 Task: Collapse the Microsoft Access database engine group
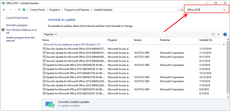click(224, 45)
